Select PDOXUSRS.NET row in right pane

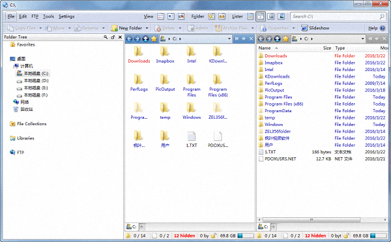(x=322, y=159)
